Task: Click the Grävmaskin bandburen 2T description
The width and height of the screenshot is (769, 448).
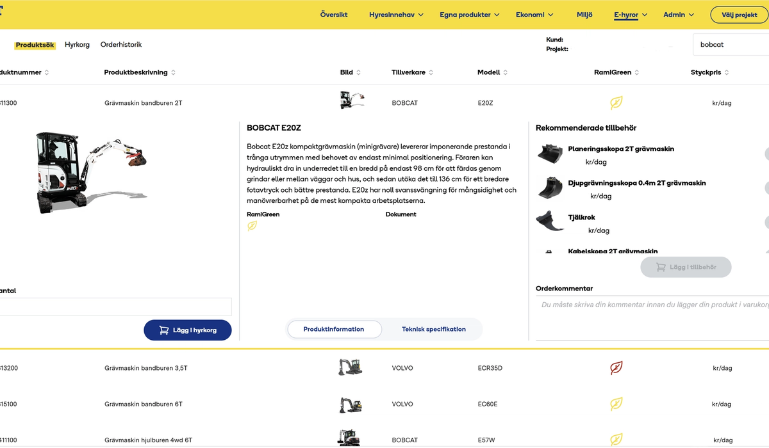Action: pos(143,102)
